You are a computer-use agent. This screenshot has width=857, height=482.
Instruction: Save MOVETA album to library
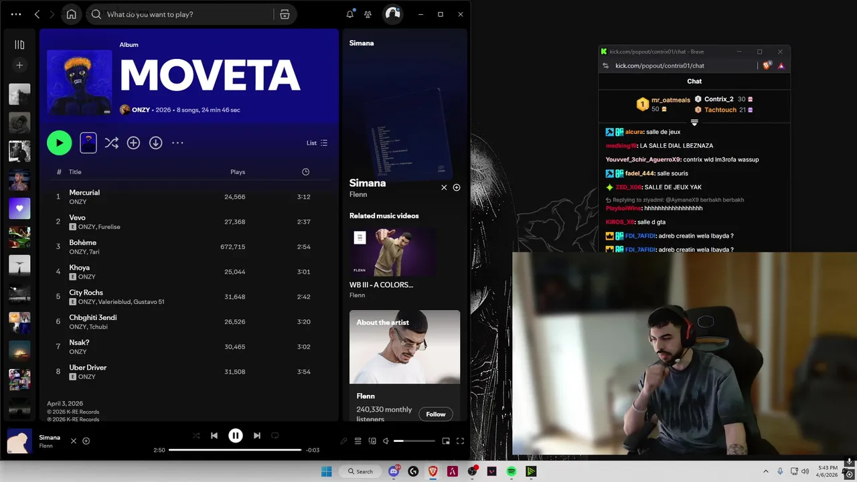click(x=133, y=143)
